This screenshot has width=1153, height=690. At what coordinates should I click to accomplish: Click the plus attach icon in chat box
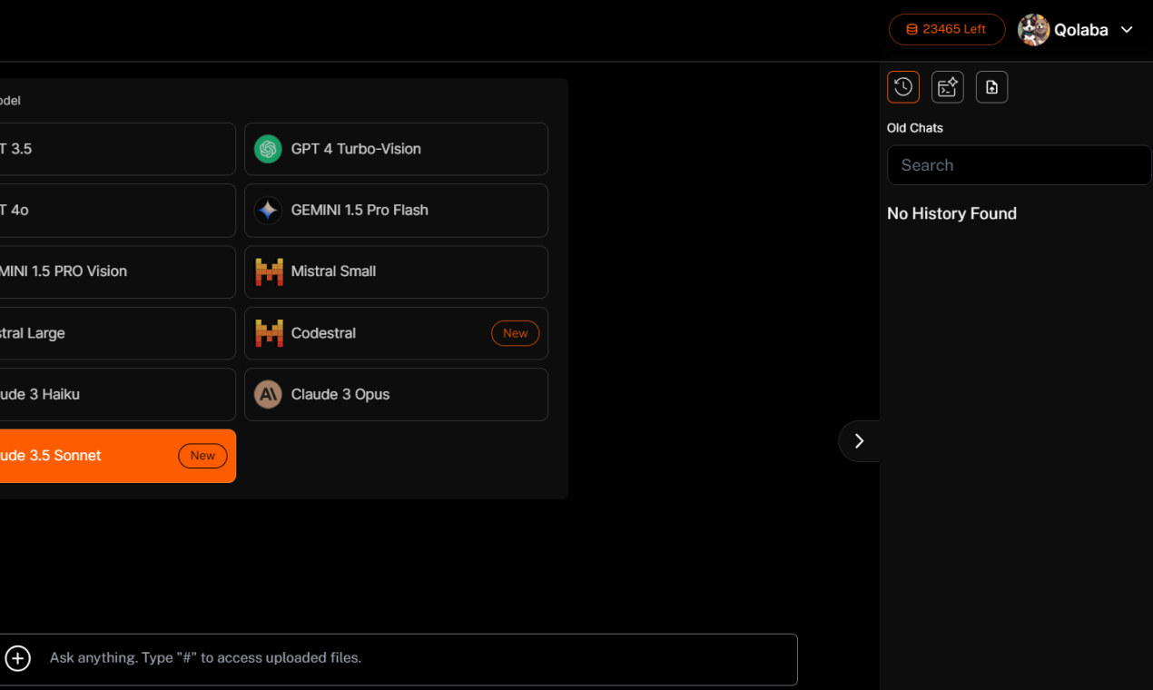coord(18,658)
